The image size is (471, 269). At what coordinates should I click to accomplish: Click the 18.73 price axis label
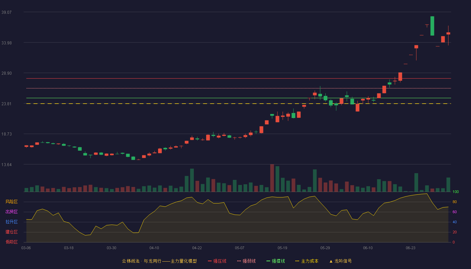[x=6, y=134]
